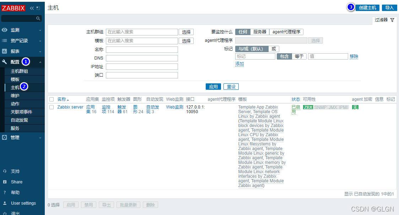
Task: Open Web监测 link in Zabbix server row
Action: pos(174,107)
